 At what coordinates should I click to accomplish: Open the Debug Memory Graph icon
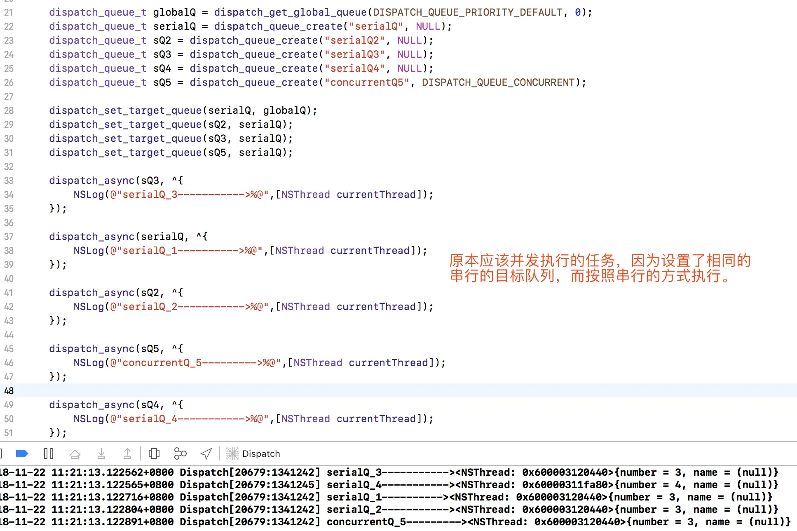[x=180, y=453]
